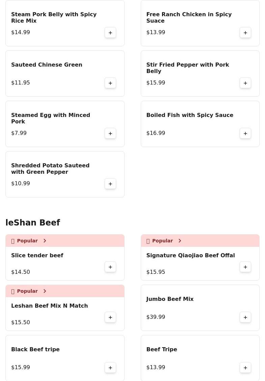Add Jumbo Beef Mix to cart
The width and height of the screenshot is (265, 381).
tap(245, 317)
